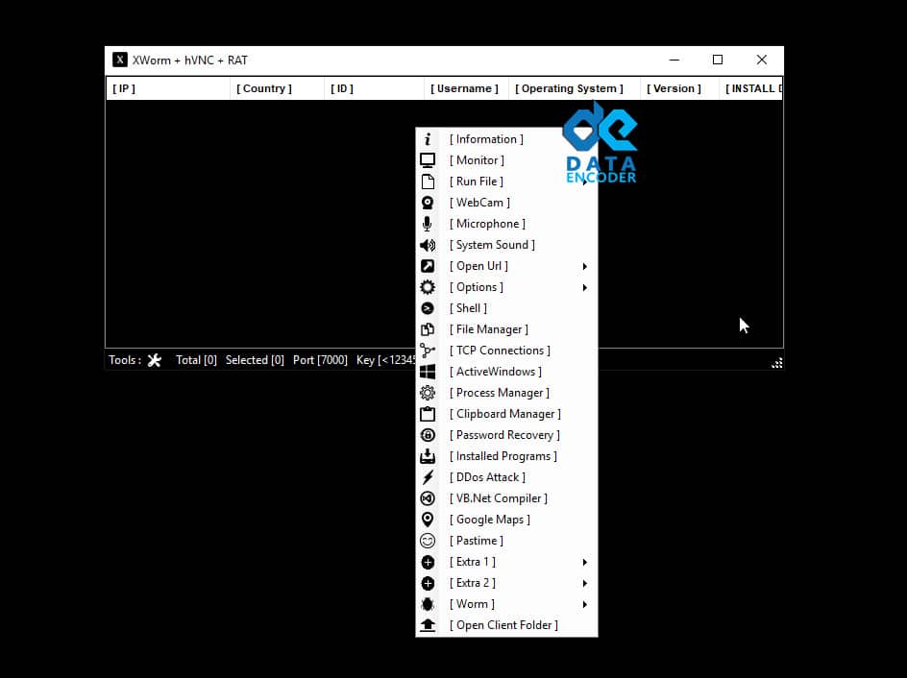Select the System Sound speaker icon
The image size is (907, 678).
click(428, 245)
